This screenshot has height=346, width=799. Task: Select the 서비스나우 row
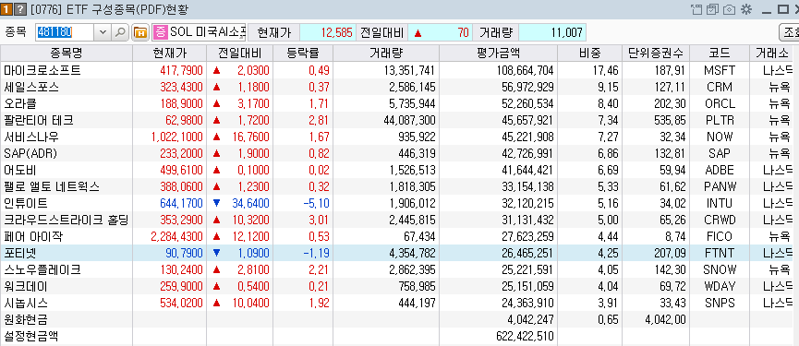pyautogui.click(x=396, y=137)
